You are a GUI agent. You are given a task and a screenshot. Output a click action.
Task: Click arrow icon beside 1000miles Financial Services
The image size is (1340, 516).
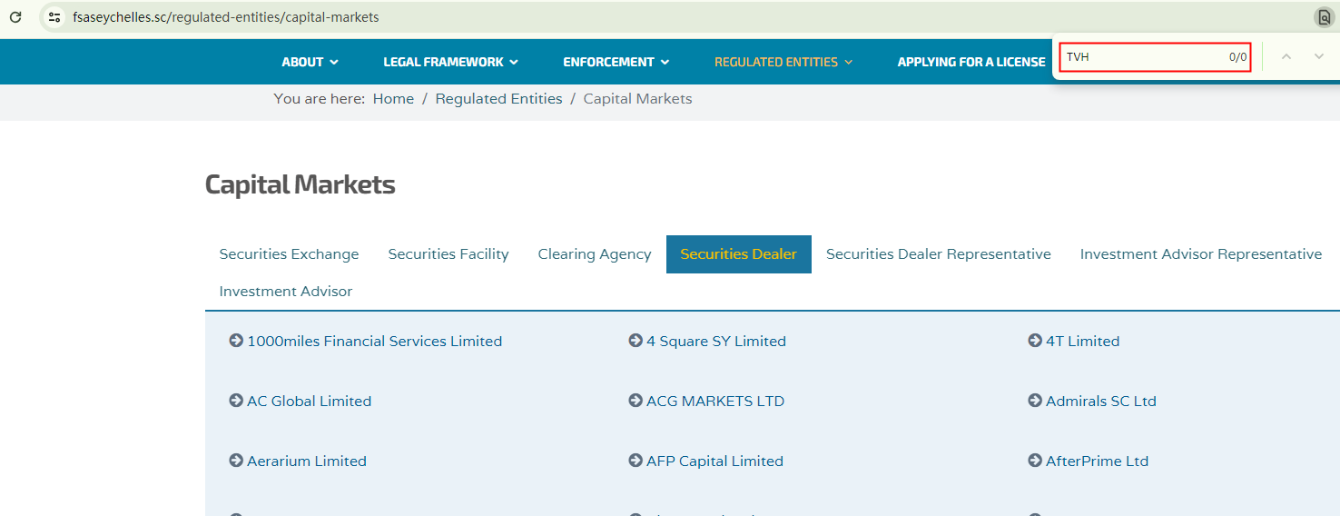[x=236, y=341]
